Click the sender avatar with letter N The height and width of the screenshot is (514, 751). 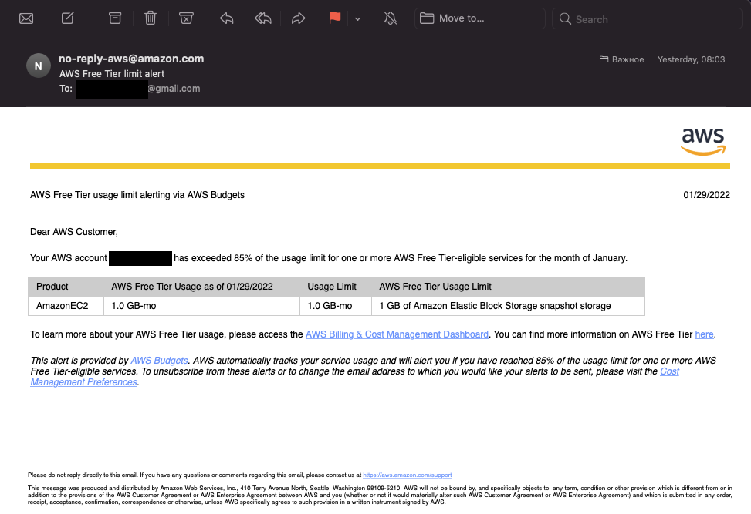point(39,66)
